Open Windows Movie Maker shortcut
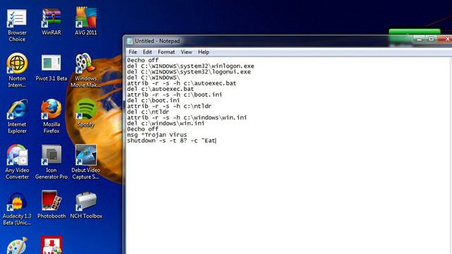The height and width of the screenshot is (254, 452). point(85,71)
